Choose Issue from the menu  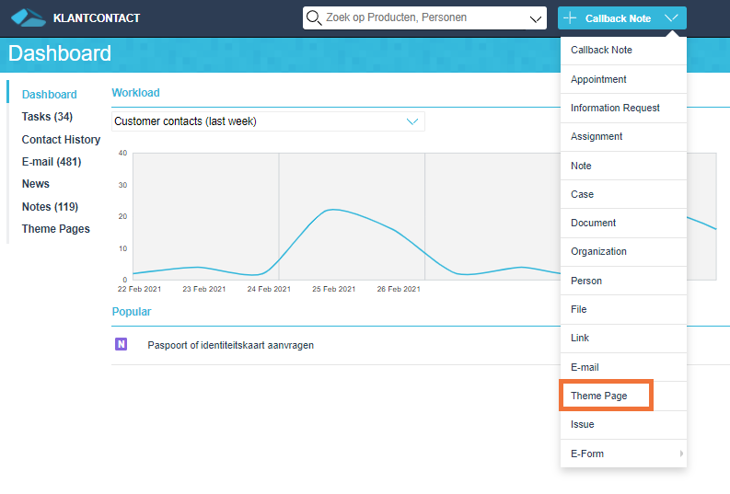coord(623,425)
